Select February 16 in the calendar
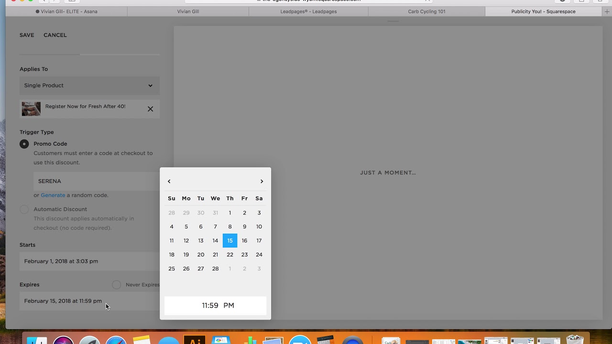 pyautogui.click(x=244, y=241)
